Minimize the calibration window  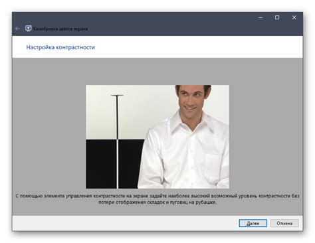[261, 17]
